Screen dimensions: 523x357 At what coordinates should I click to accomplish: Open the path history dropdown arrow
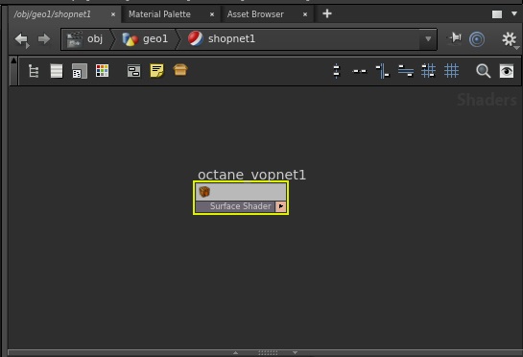[x=428, y=39]
